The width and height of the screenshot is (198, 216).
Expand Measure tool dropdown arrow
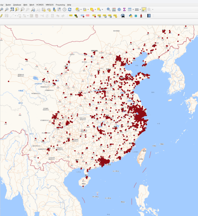[x=140, y=10]
